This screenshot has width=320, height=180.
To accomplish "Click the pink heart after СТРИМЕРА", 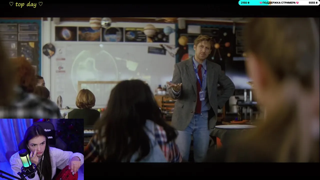I will click(x=297, y=3).
